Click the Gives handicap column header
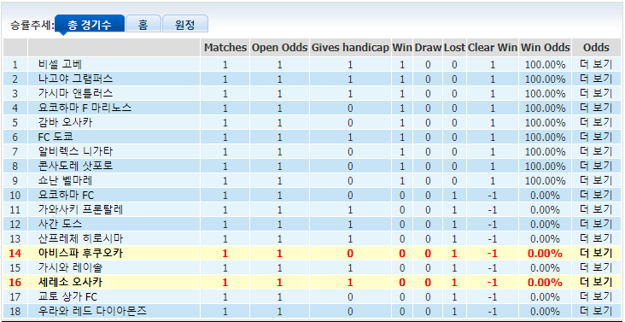Image resolution: width=625 pixels, height=322 pixels. (x=350, y=48)
